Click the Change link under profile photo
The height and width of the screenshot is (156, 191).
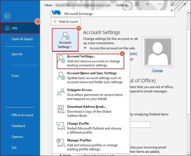coord(157,70)
